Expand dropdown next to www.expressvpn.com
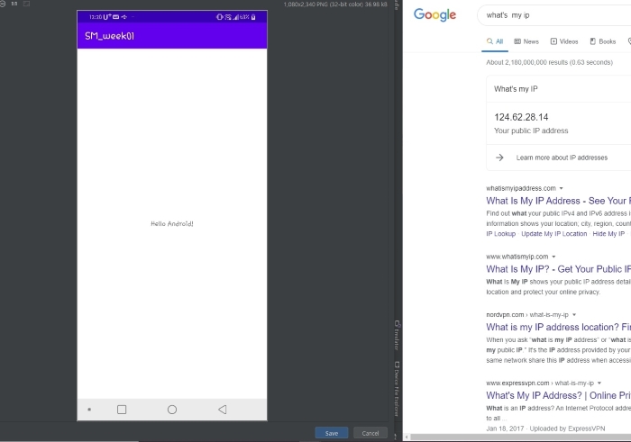The width and height of the screenshot is (631, 442). [599, 383]
